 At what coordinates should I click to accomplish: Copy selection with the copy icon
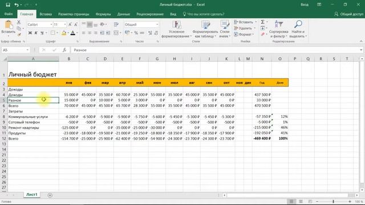coord(19,28)
